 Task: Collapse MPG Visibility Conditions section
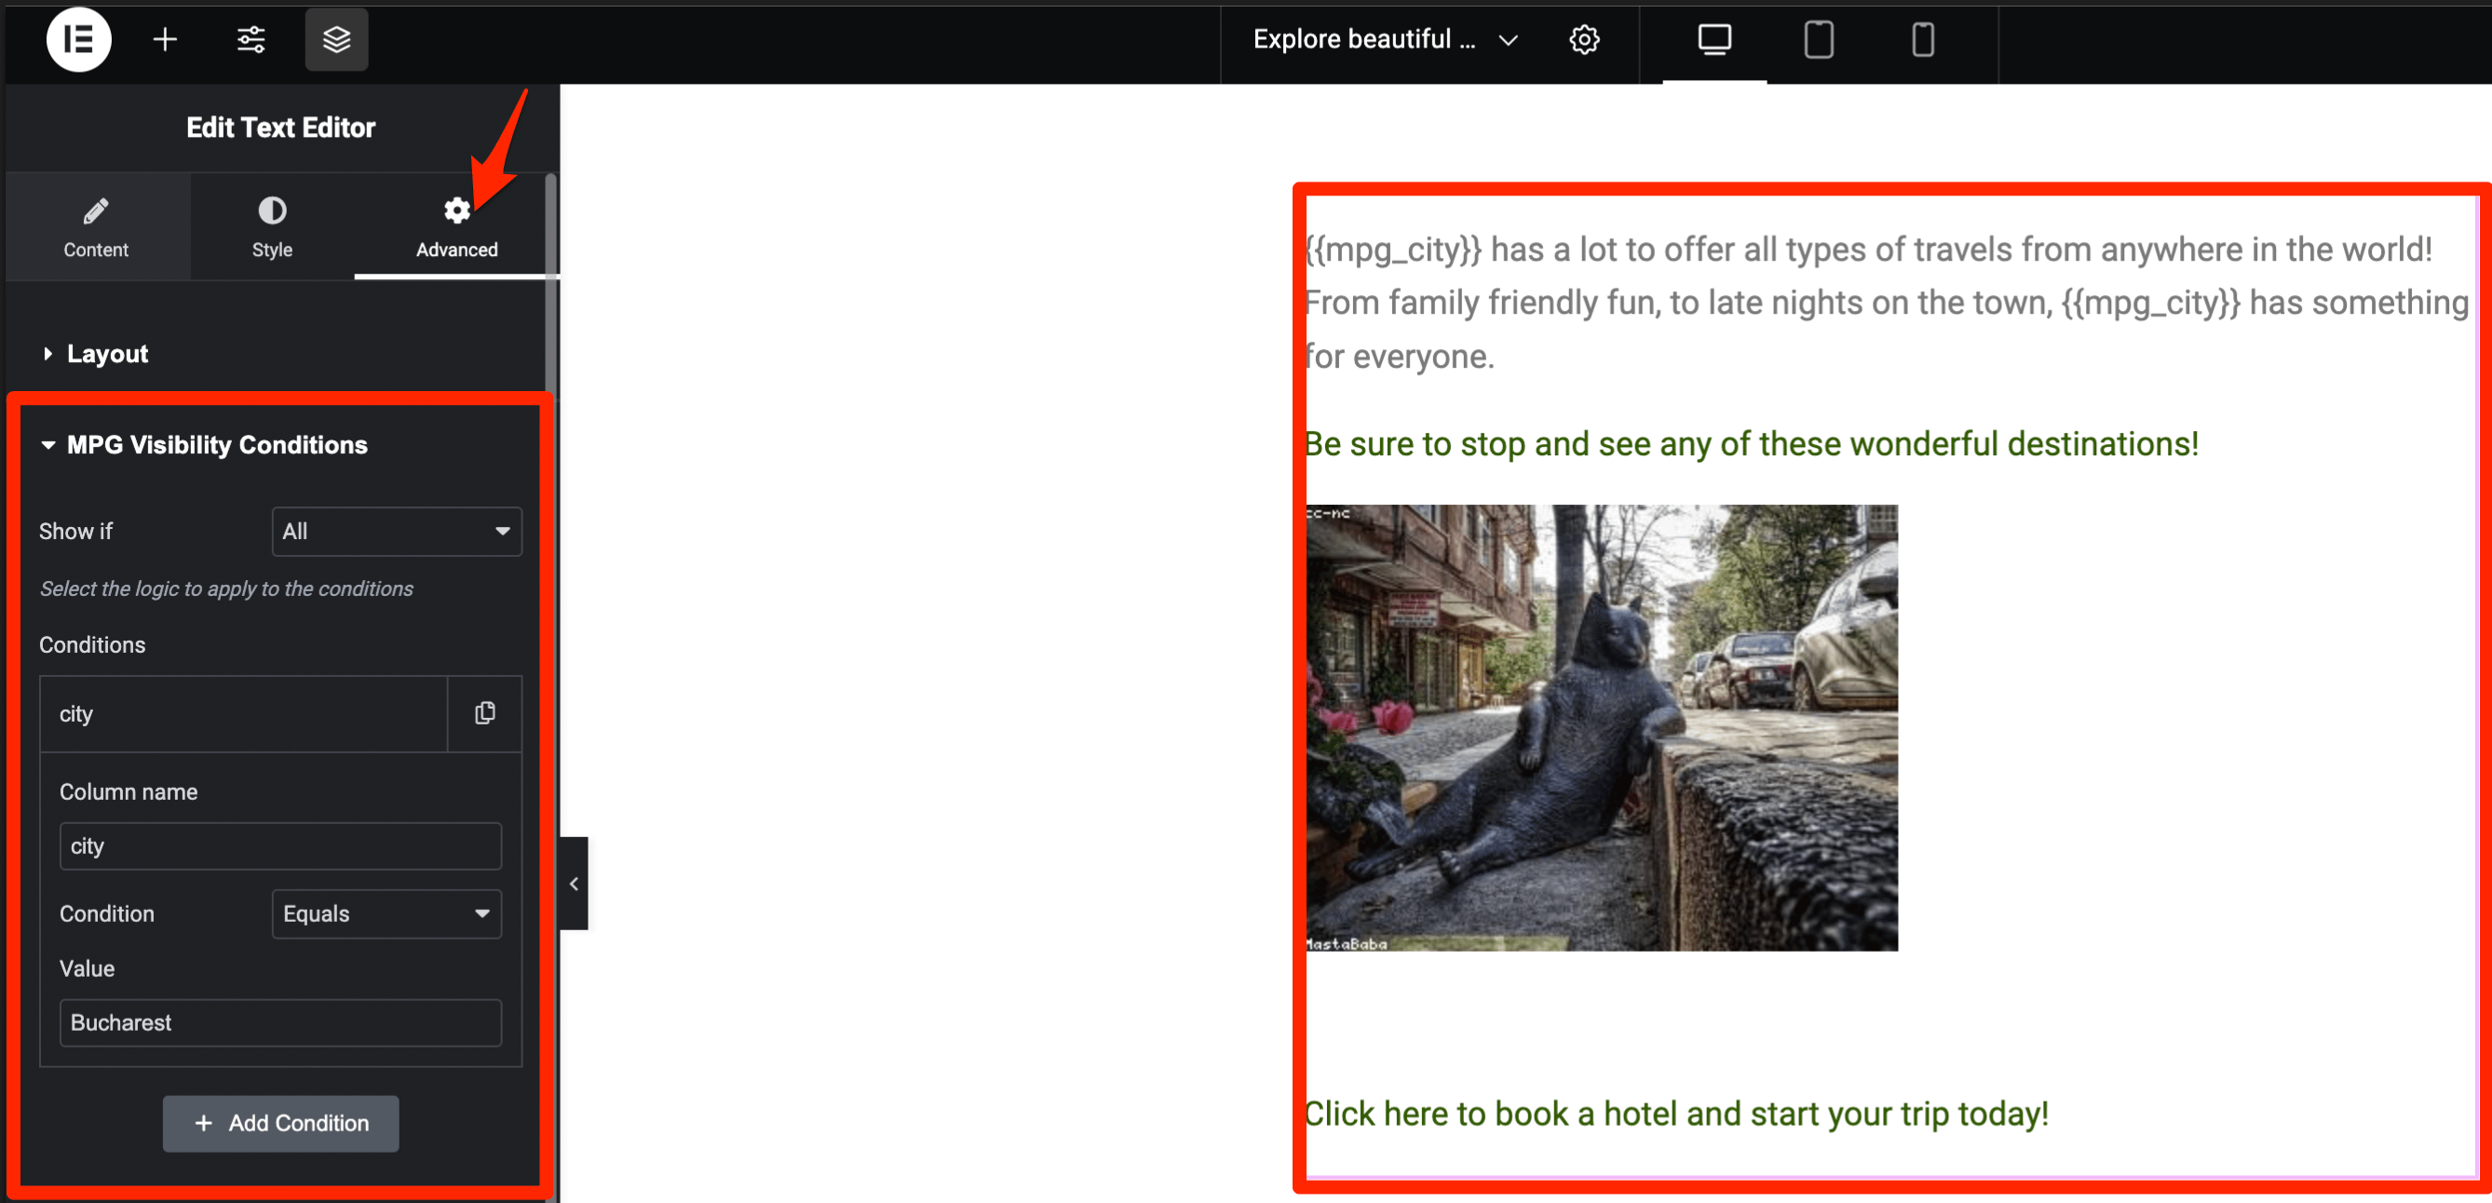click(217, 445)
